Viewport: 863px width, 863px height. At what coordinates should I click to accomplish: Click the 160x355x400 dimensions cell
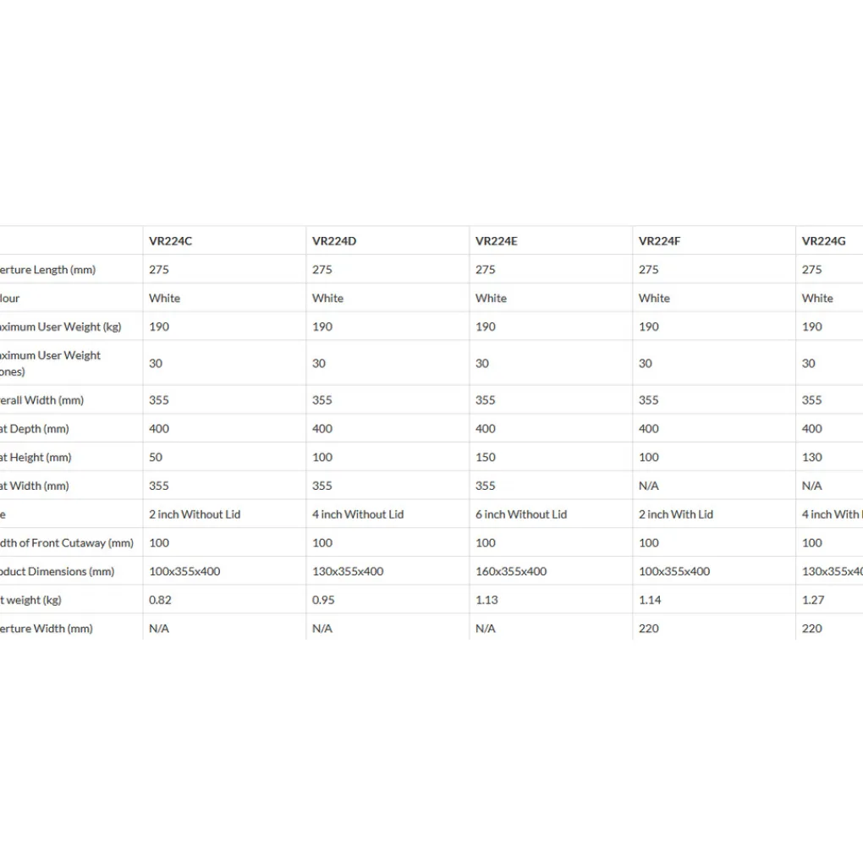[511, 571]
